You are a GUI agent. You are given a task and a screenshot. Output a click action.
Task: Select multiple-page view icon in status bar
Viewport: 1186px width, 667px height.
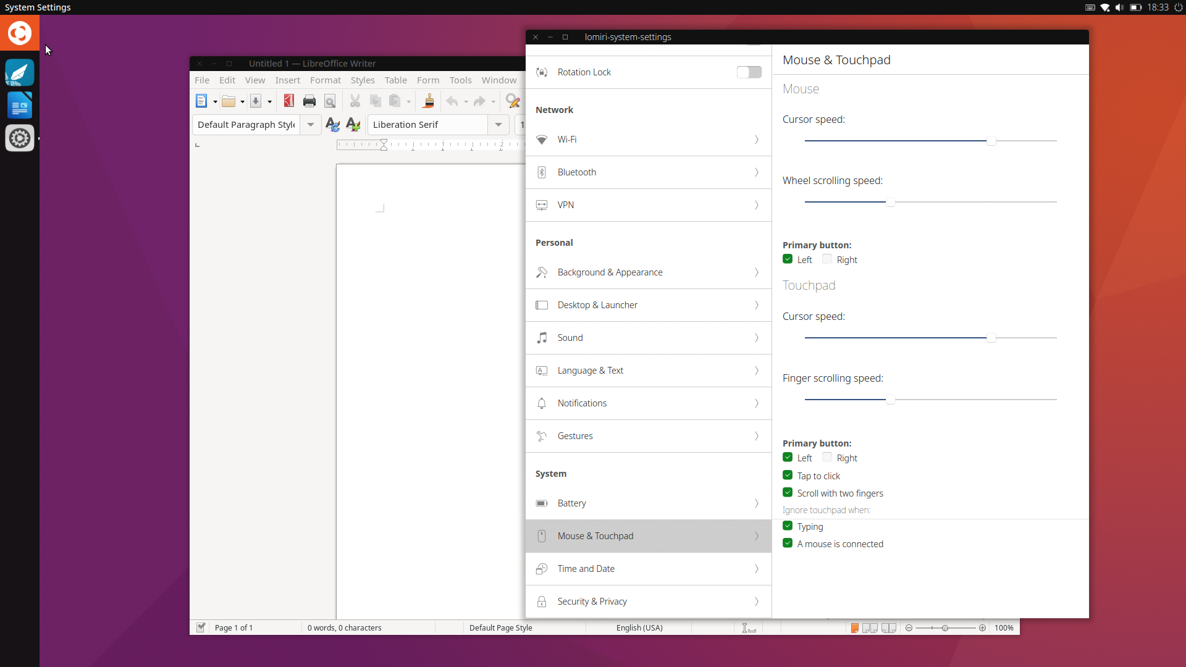(870, 628)
